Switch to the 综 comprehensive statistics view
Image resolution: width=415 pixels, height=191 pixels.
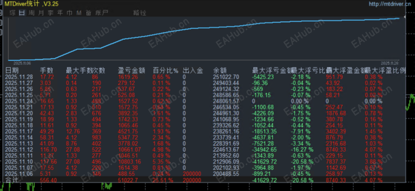pyautogui.click(x=12, y=13)
